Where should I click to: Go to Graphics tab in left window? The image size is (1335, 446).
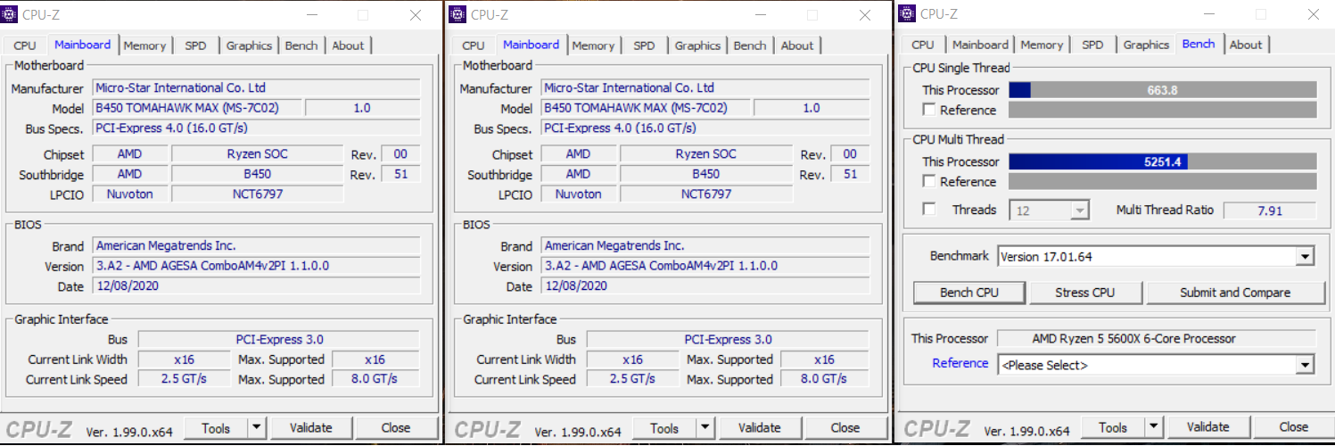pyautogui.click(x=249, y=45)
